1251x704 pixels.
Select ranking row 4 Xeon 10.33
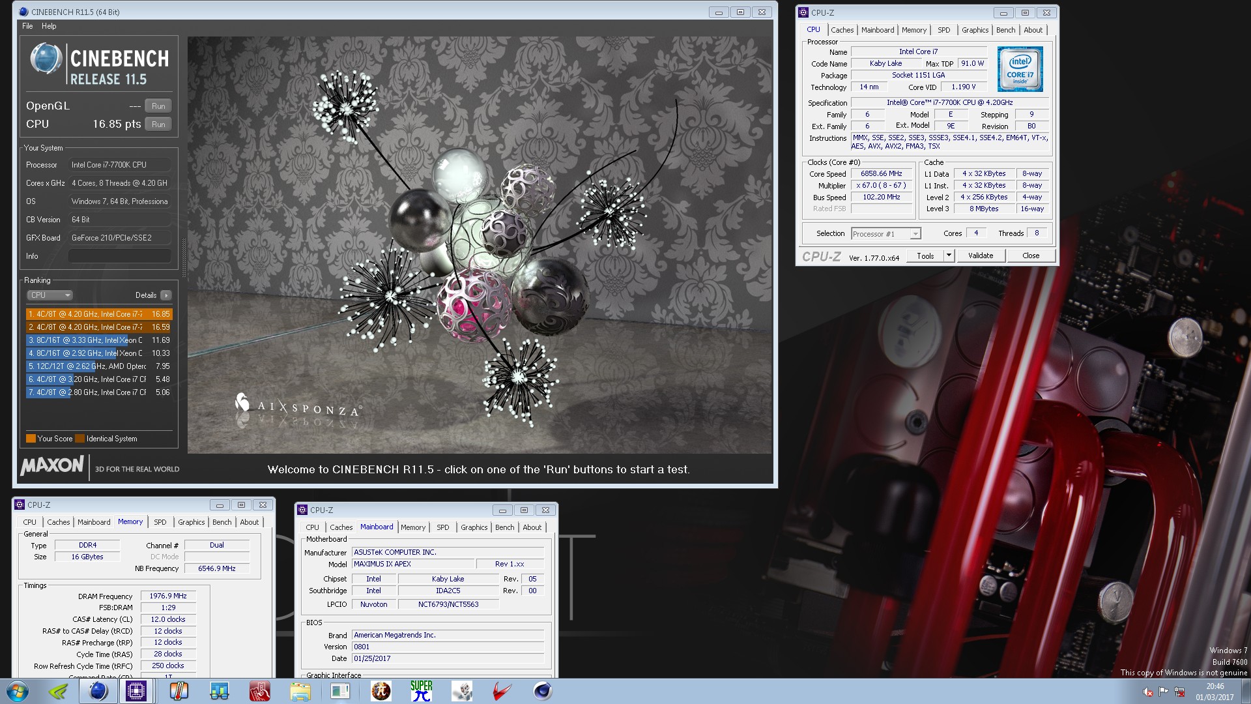click(99, 353)
